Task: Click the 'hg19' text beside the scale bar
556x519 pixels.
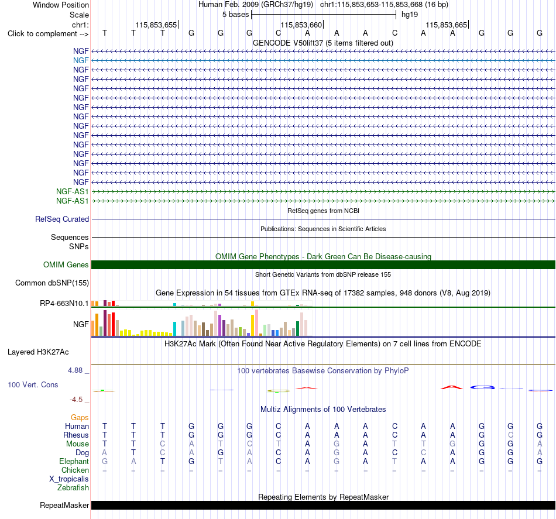Action: coord(410,15)
